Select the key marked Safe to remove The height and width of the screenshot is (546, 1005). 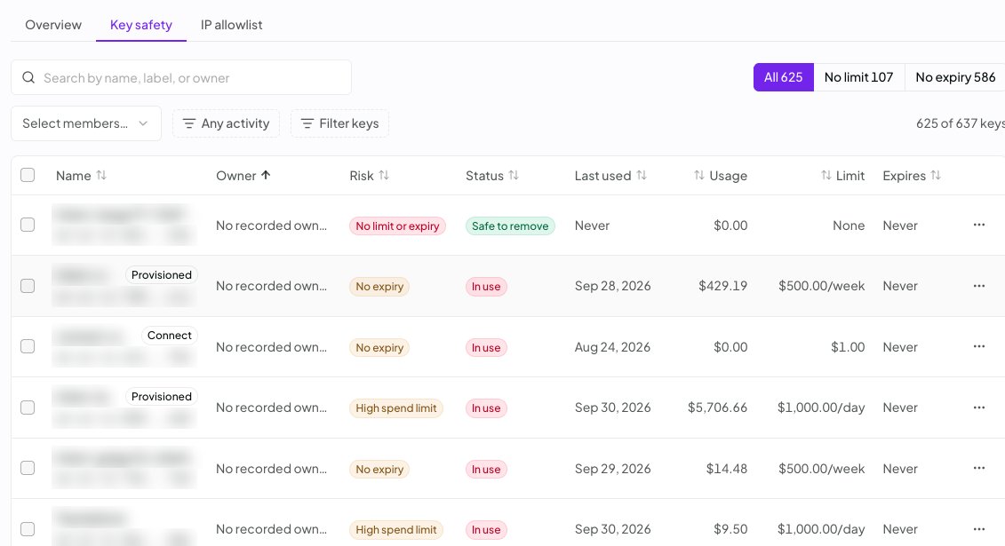tap(28, 225)
